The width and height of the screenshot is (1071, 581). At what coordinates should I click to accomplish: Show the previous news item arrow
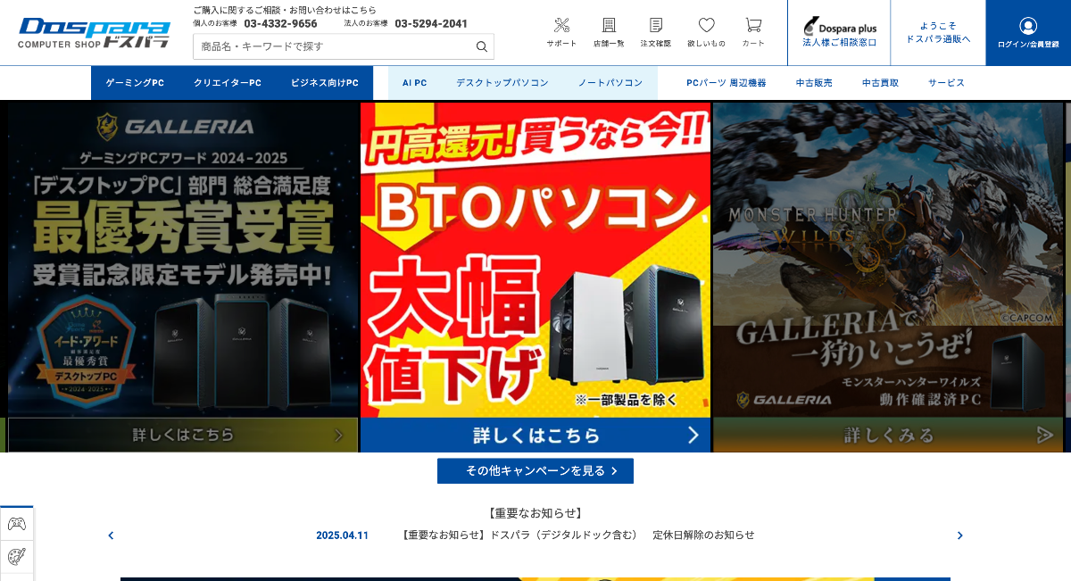(111, 535)
